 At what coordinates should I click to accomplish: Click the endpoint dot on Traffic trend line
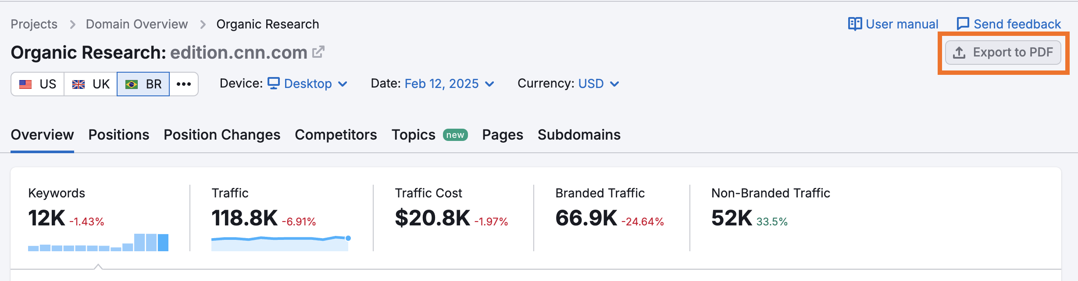pos(348,238)
